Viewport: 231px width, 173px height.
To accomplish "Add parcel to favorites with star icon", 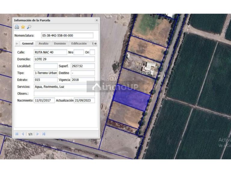I will point(23,27).
